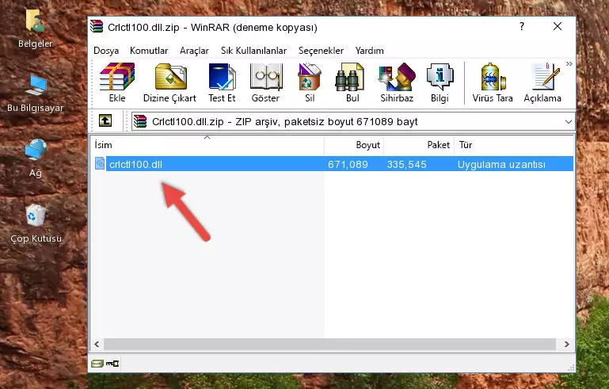
Task: Expand the toolbar overflow chevron
Action: [x=569, y=63]
